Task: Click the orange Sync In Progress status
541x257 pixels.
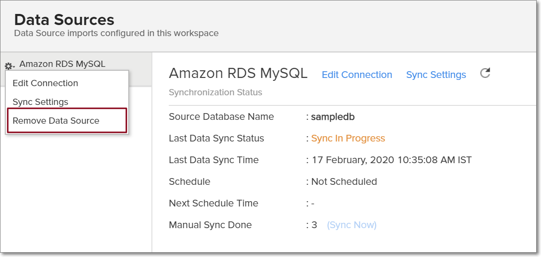Action: [x=348, y=138]
